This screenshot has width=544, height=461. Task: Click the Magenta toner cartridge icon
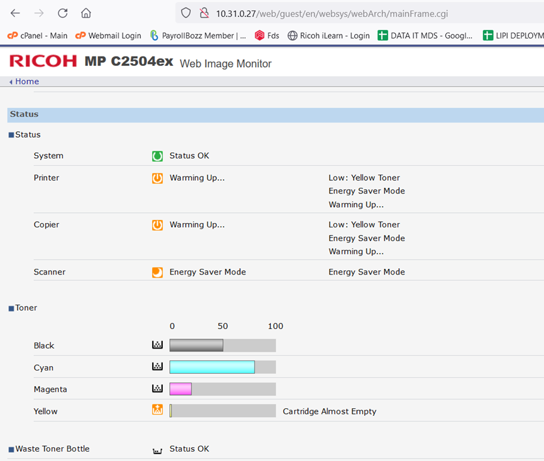(157, 388)
